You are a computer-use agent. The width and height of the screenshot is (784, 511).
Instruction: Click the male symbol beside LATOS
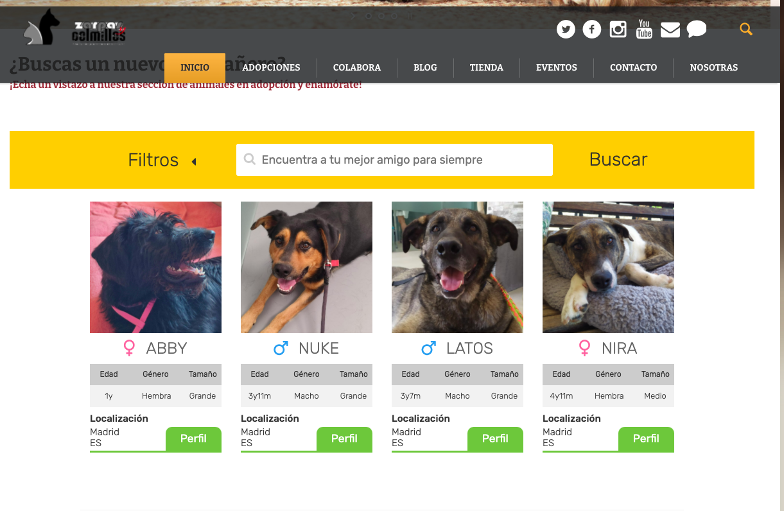pyautogui.click(x=428, y=348)
